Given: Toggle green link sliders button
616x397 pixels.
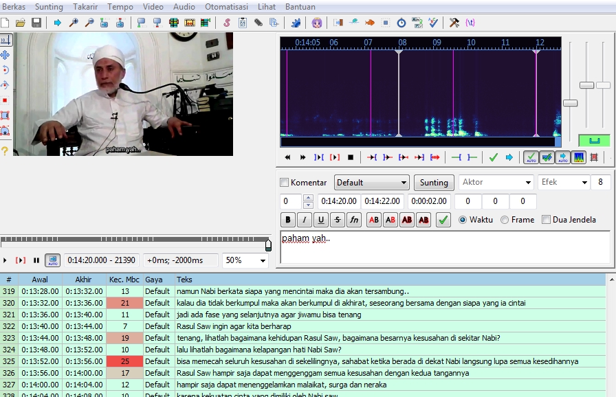Looking at the screenshot, I should point(594,140).
